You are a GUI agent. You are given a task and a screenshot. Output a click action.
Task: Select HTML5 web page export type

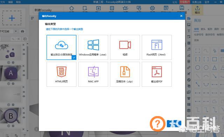(62, 74)
